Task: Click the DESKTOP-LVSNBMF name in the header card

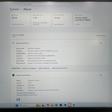Action: [18, 35]
